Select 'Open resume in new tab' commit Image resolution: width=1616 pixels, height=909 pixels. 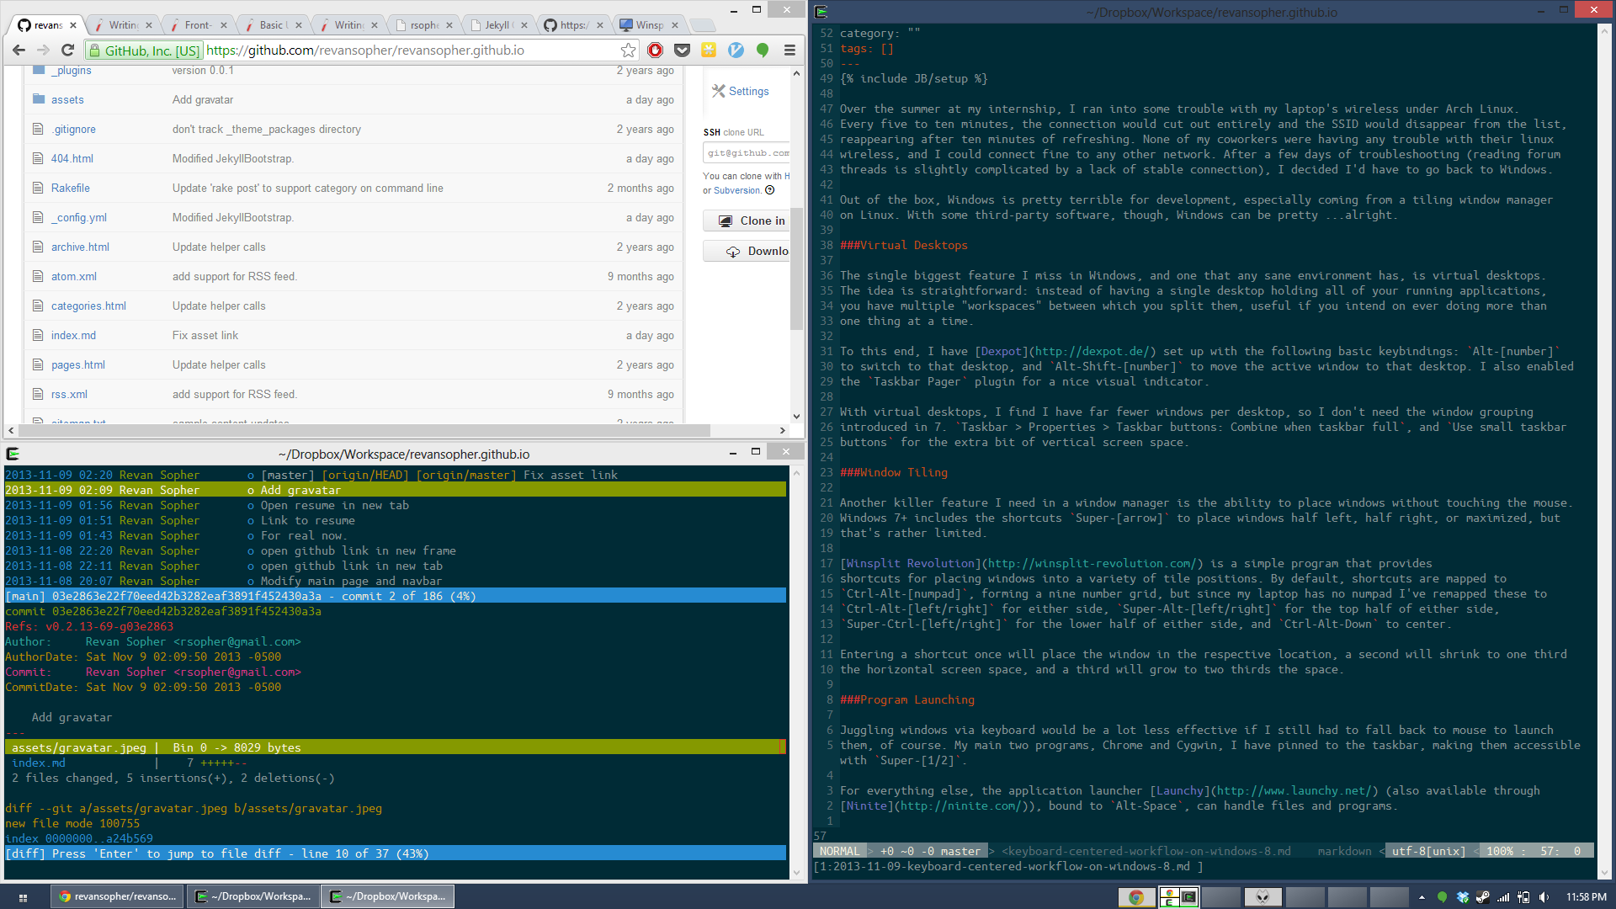(396, 505)
